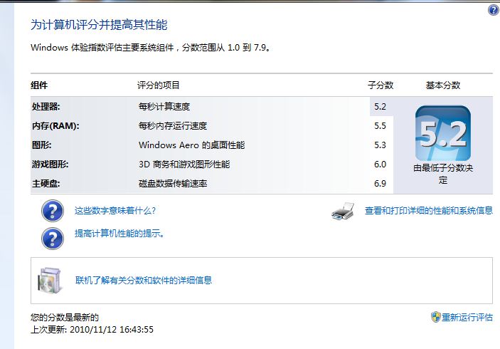Click the 上次更新 timestamp text
Screen dimensions: 500x349
click(x=92, y=329)
